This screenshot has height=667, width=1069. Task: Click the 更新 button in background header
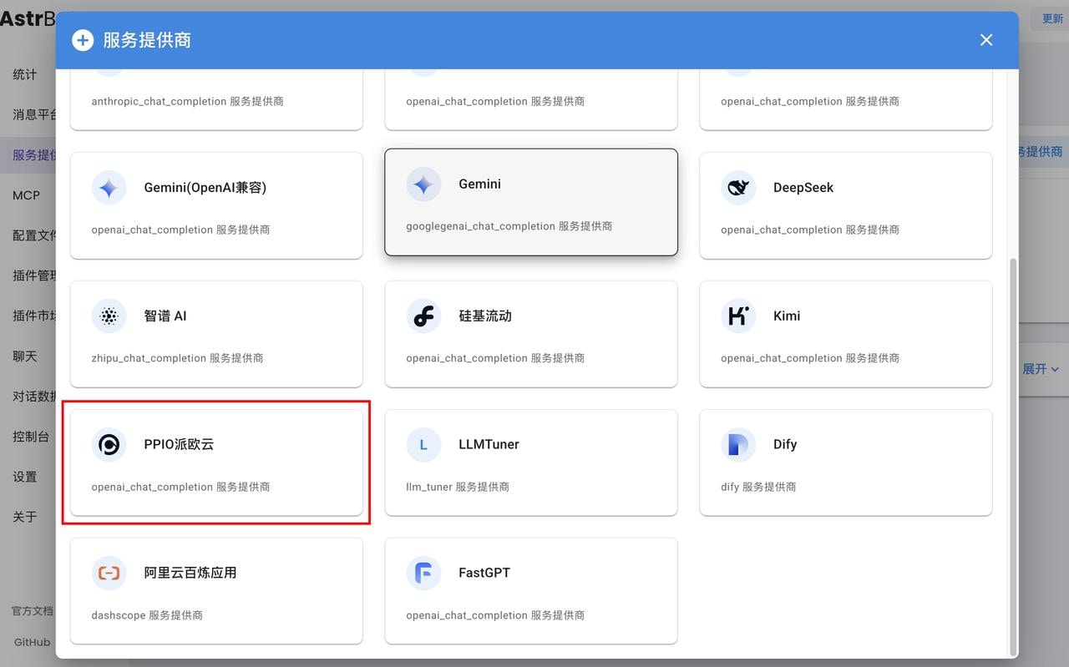pyautogui.click(x=1051, y=18)
